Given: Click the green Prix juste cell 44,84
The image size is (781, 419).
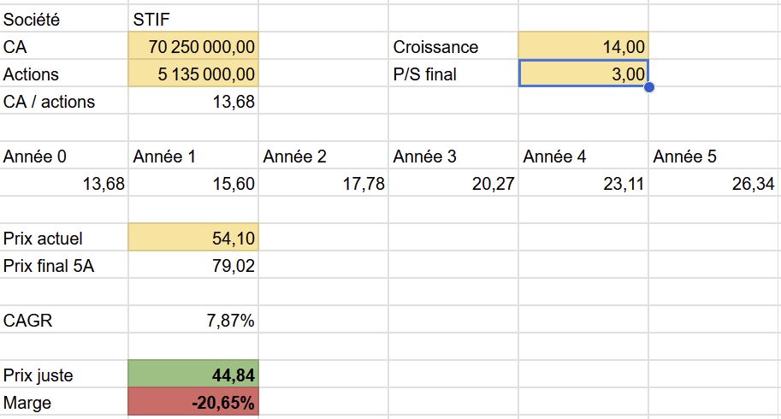Looking at the screenshot, I should click(193, 375).
